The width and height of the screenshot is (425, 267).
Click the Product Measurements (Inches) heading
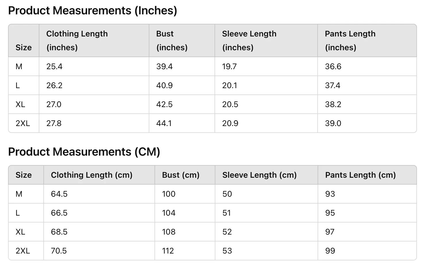[92, 11]
